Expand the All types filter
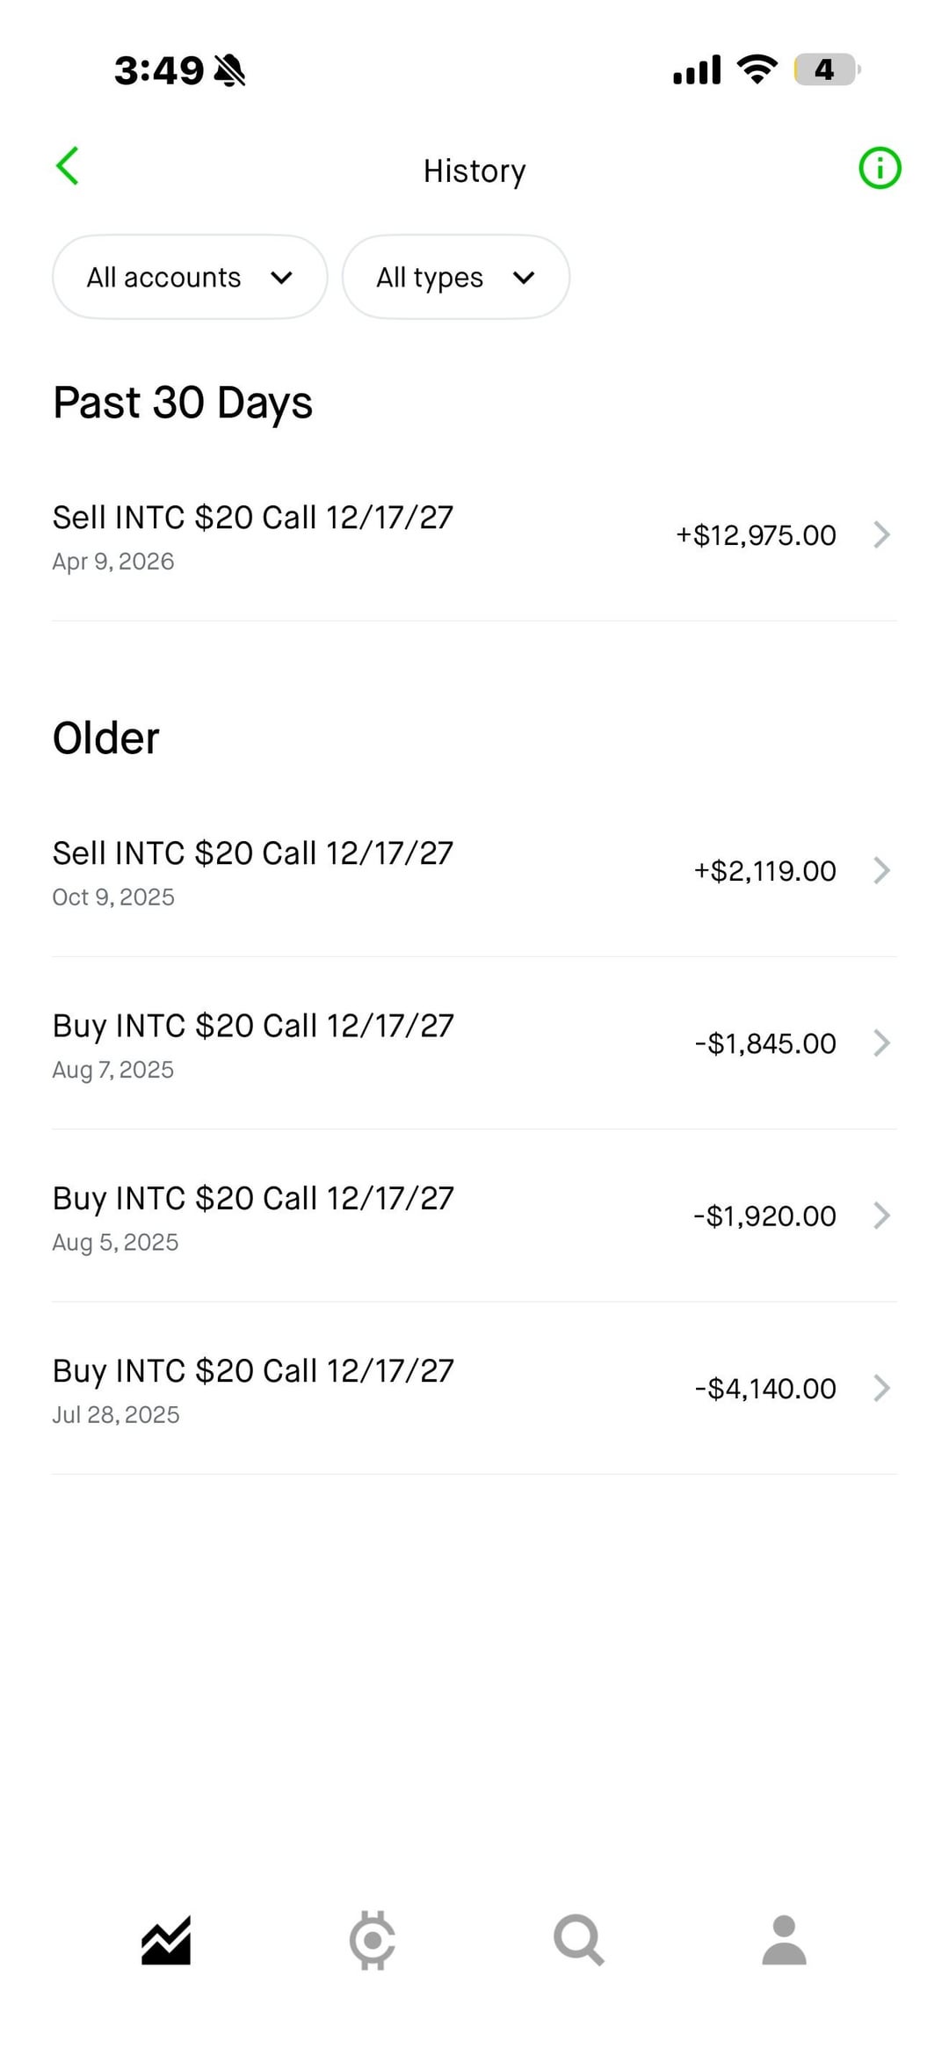Screen dimensions: 949x2062 pos(455,277)
